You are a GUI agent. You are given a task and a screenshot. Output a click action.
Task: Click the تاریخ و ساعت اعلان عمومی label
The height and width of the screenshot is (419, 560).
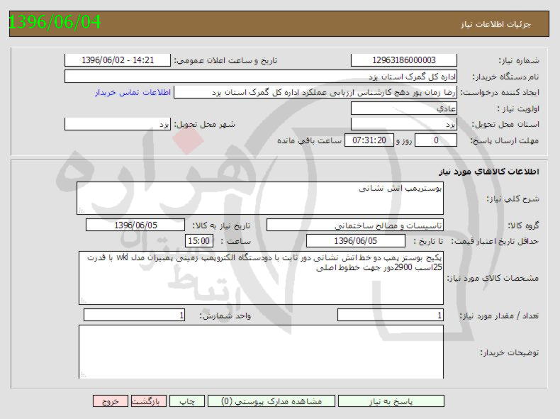point(225,60)
